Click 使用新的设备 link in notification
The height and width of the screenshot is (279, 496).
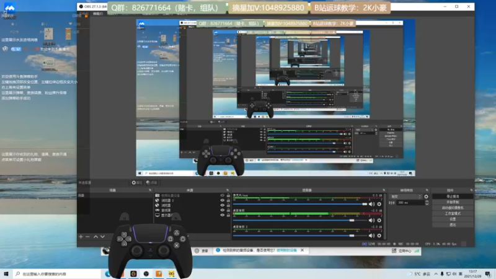286,250
